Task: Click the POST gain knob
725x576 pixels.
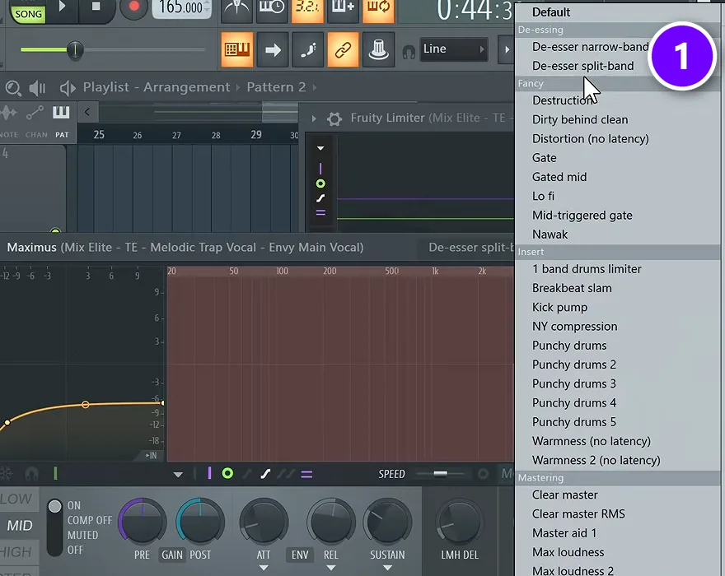Action: [200, 522]
